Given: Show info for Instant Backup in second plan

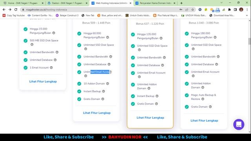Looking at the screenshot, I should (104, 91).
